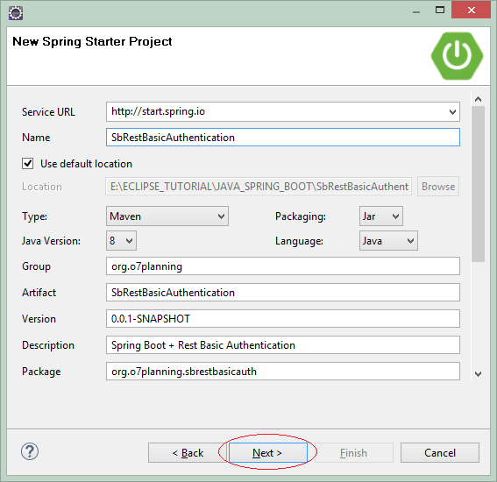Viewport: 497px width, 482px height.
Task: Expand the Language Java dropdown
Action: pos(388,240)
